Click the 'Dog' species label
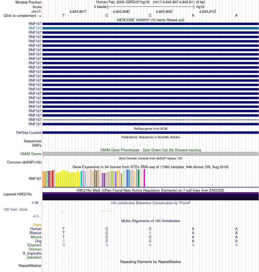 pyautogui.click(x=38, y=241)
